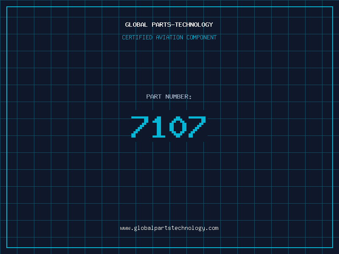
Task: Click the GLOBAL PARTS-TECHNOLOGY heading
Action: pos(169,25)
